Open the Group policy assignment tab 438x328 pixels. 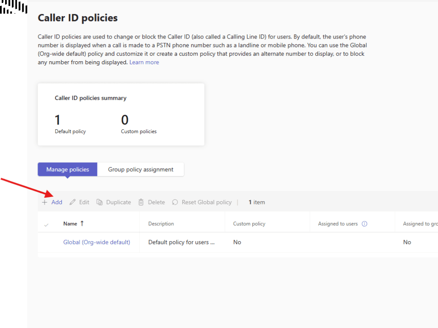(141, 169)
